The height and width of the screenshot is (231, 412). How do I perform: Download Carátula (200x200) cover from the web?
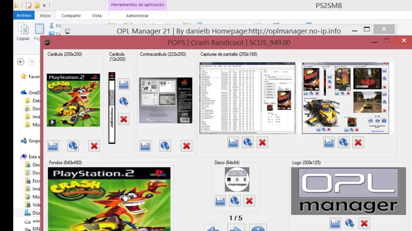click(x=73, y=146)
